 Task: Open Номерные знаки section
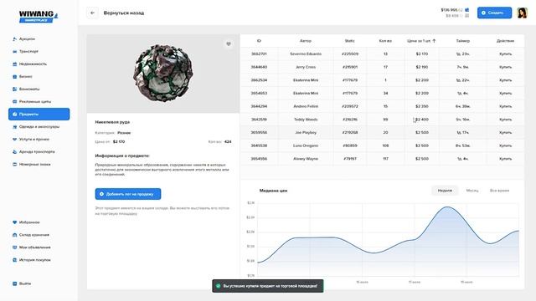(34, 164)
